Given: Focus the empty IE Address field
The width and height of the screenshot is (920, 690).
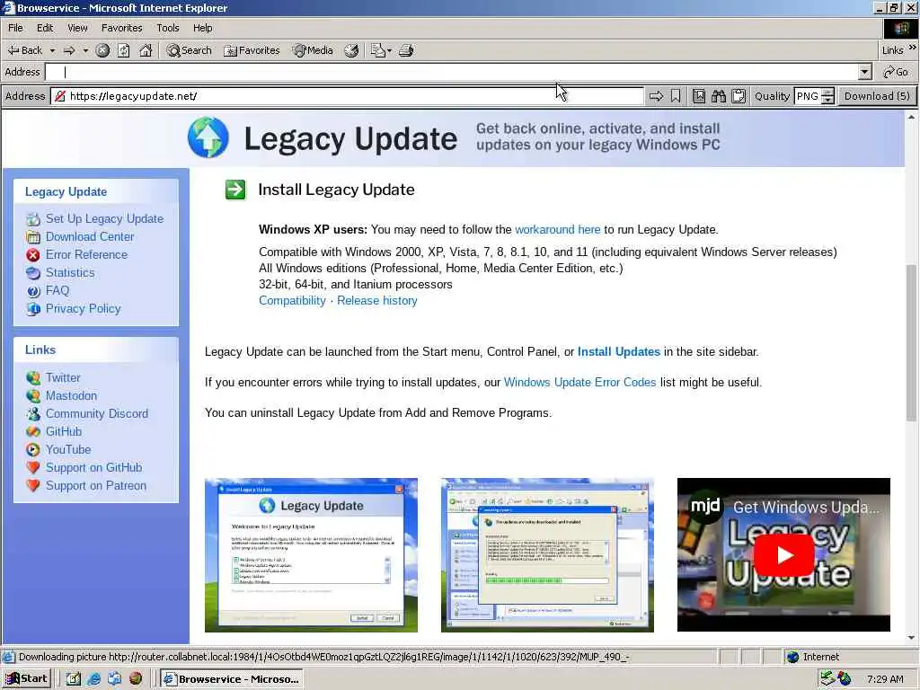Looking at the screenshot, I should [452, 72].
